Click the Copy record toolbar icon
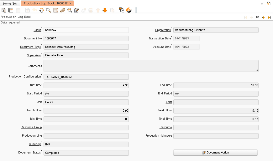The height and width of the screenshot is (161, 273). (x=11, y=10)
